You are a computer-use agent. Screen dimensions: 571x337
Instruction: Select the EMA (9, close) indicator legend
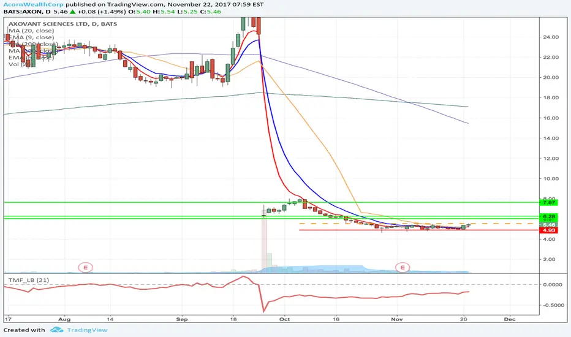pyautogui.click(x=31, y=37)
